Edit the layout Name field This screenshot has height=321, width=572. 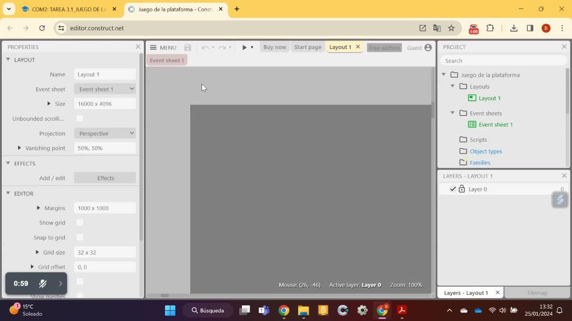(105, 74)
